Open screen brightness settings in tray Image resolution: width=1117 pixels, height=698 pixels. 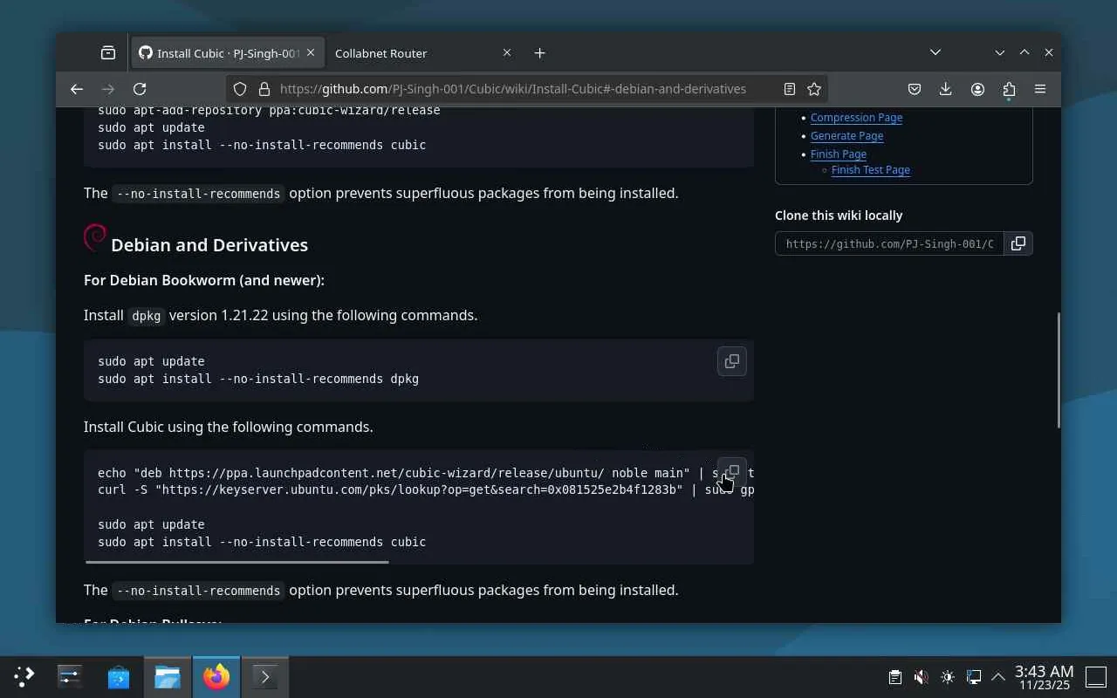[x=948, y=677]
